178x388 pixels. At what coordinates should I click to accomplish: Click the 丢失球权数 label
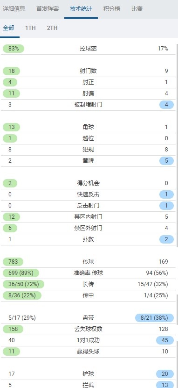pos(88,329)
